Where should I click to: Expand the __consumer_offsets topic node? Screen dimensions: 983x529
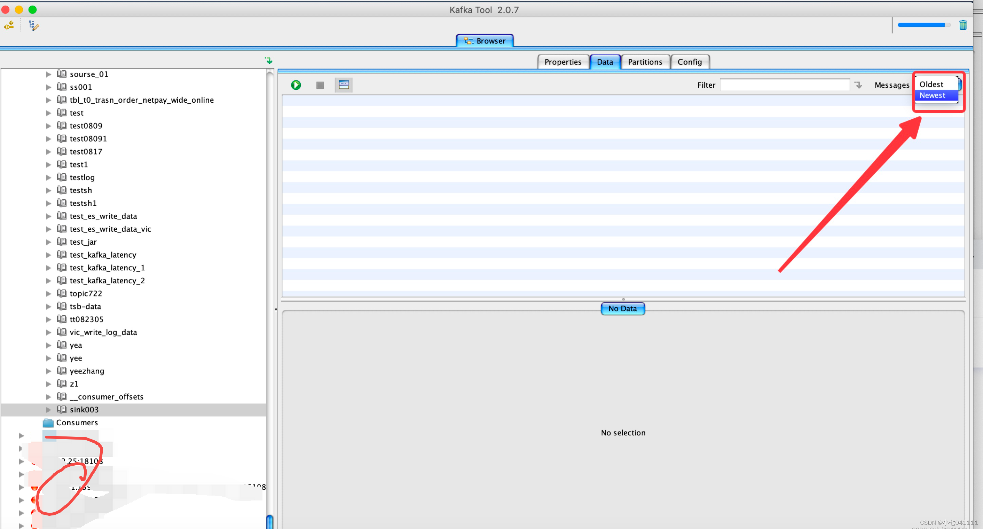(x=48, y=397)
